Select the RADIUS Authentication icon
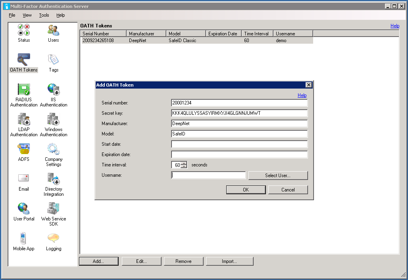408x280 pixels. (x=24, y=90)
